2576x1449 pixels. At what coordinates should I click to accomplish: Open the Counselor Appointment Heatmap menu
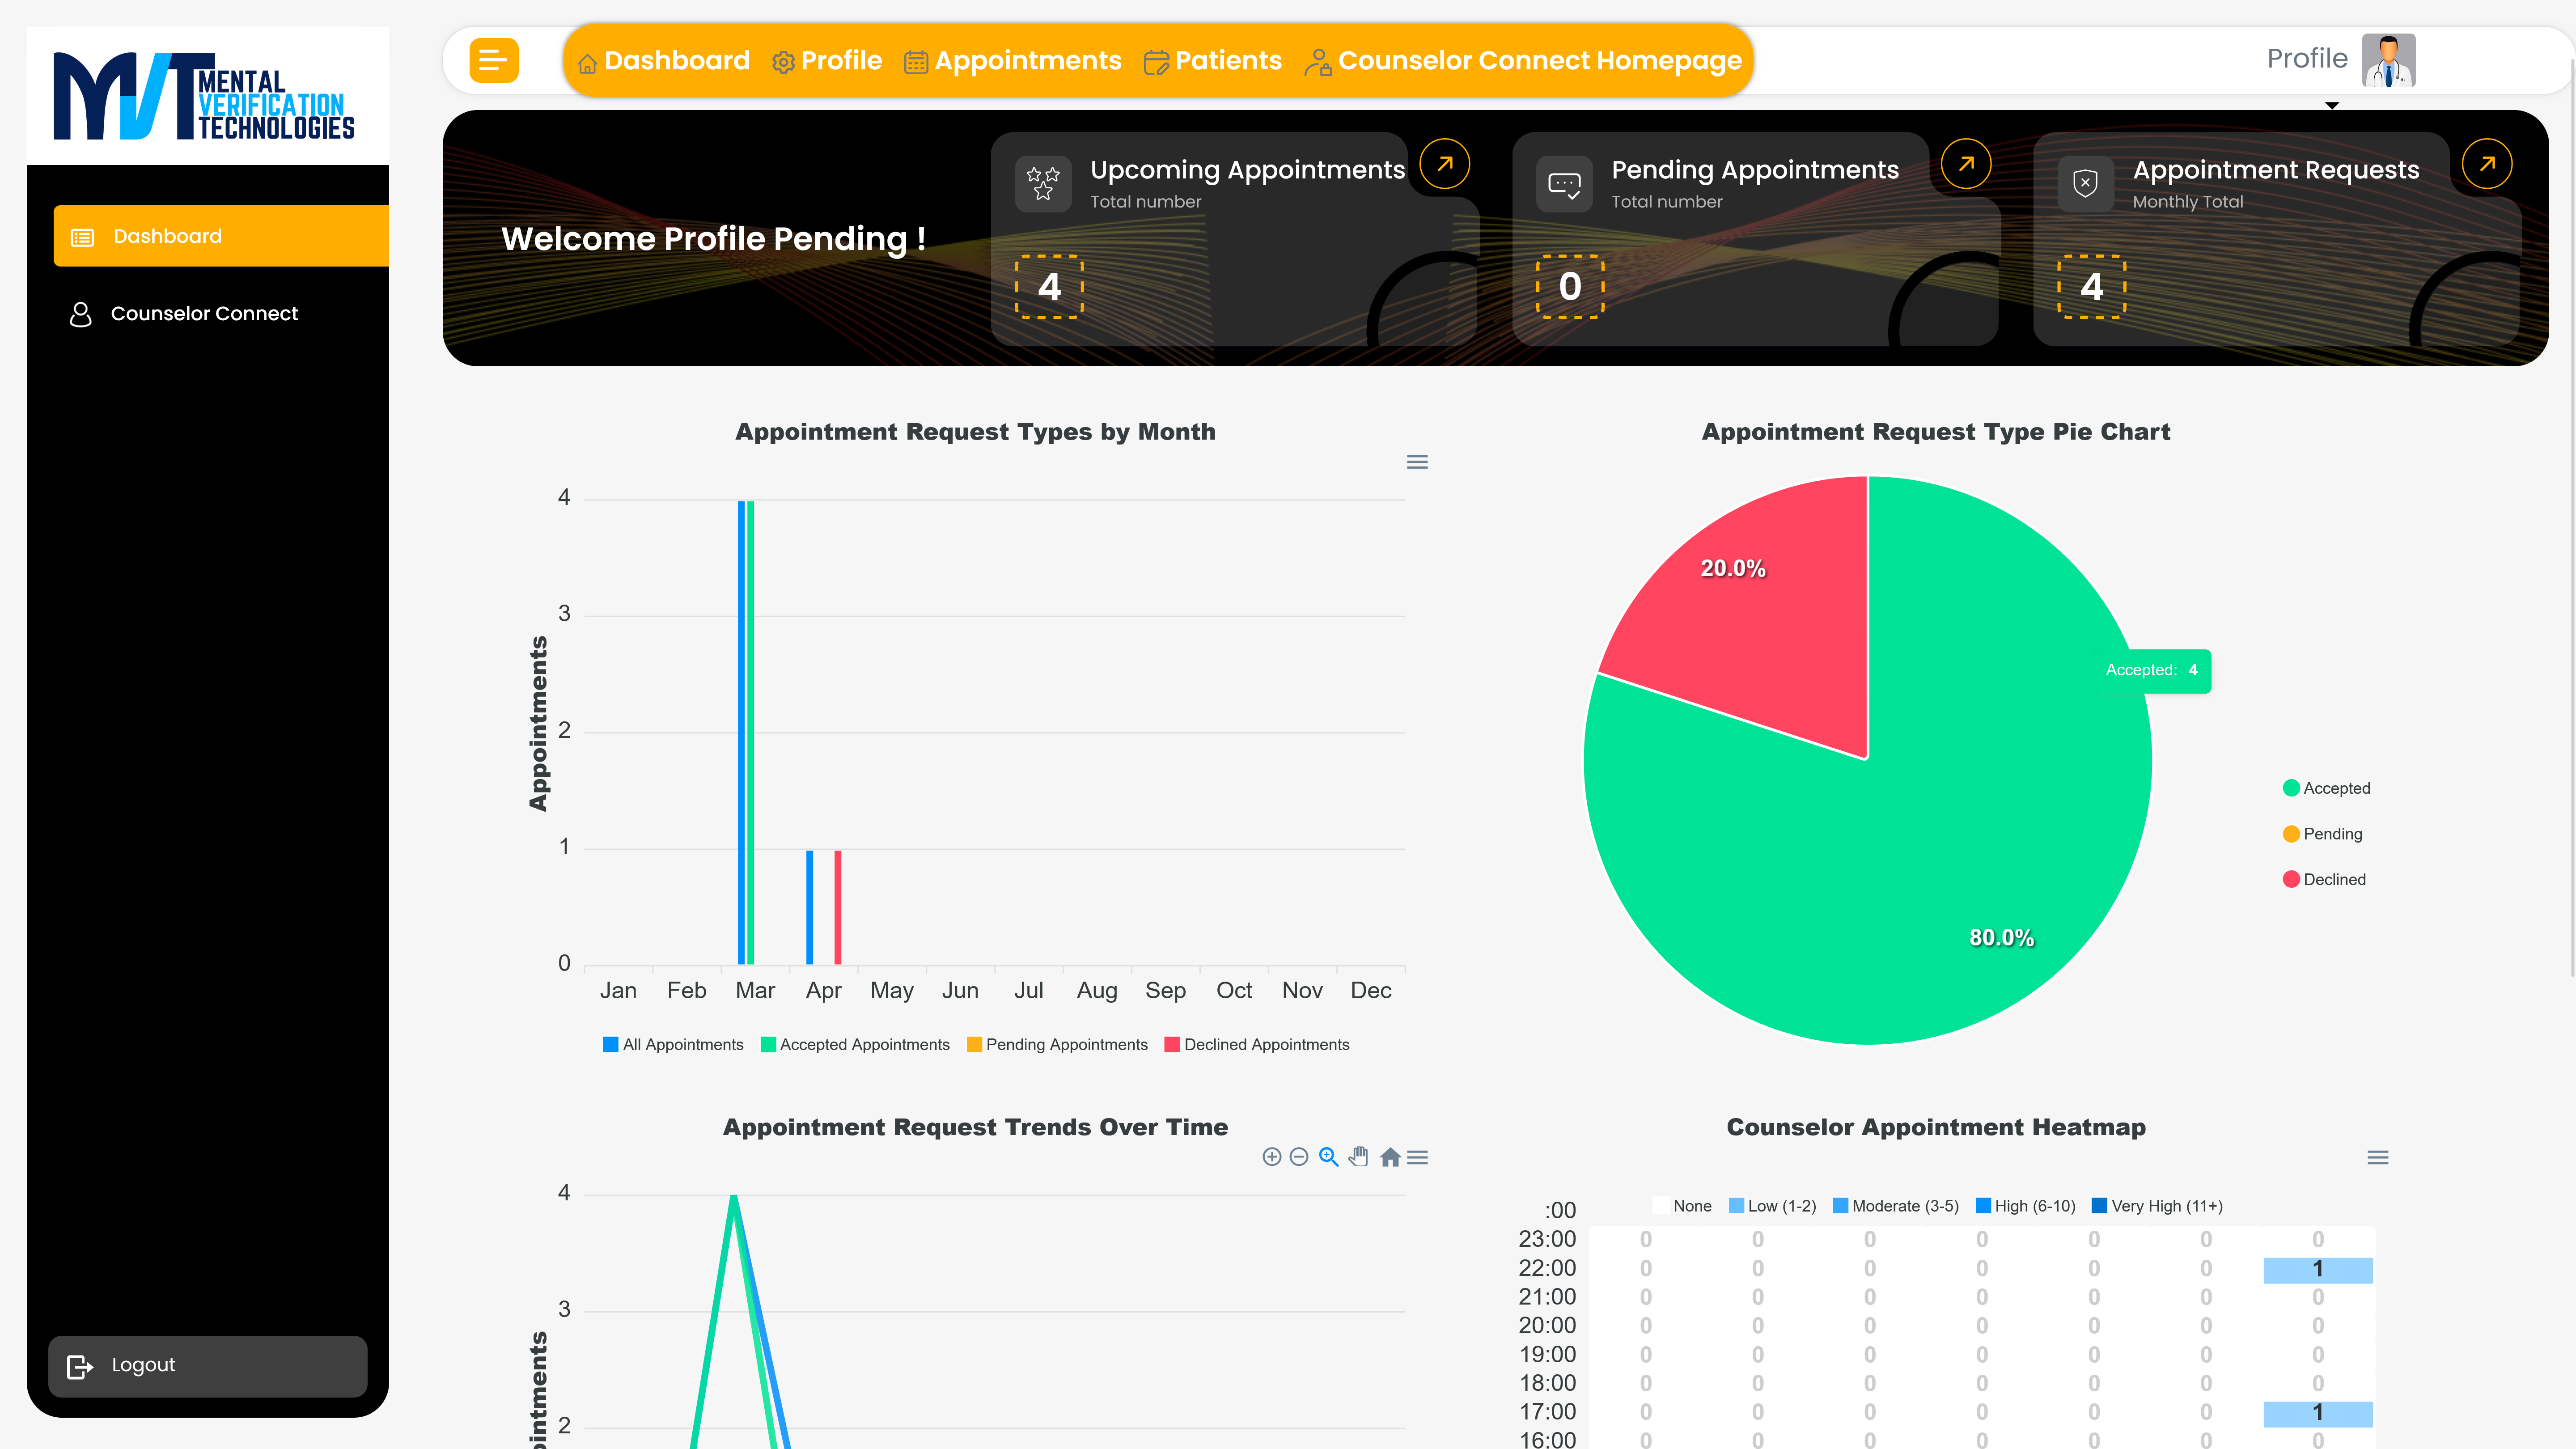[x=2378, y=1157]
